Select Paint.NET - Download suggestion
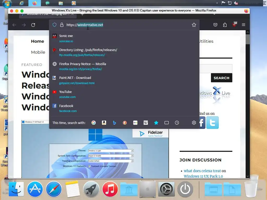This screenshot has height=200, width=267. pyautogui.click(x=124, y=80)
